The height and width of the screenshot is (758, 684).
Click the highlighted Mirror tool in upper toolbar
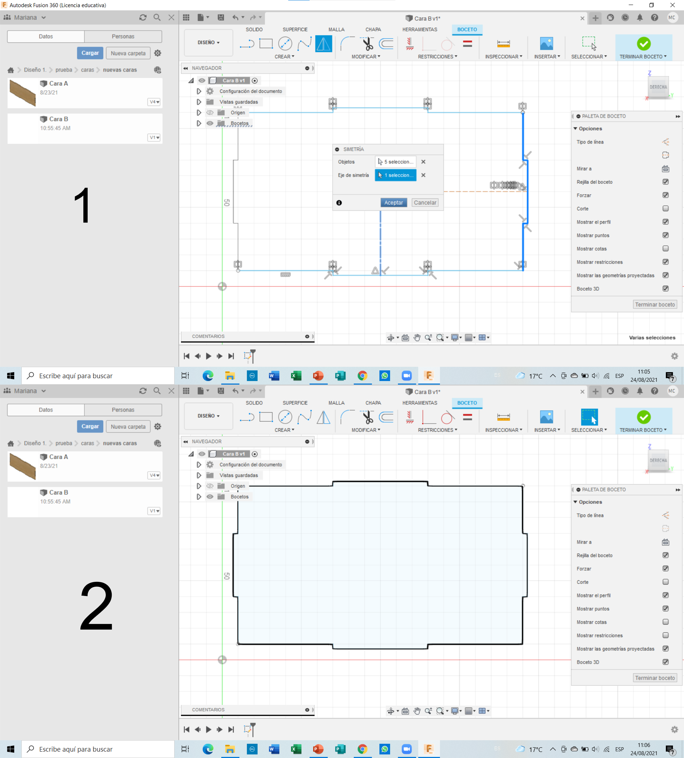323,44
